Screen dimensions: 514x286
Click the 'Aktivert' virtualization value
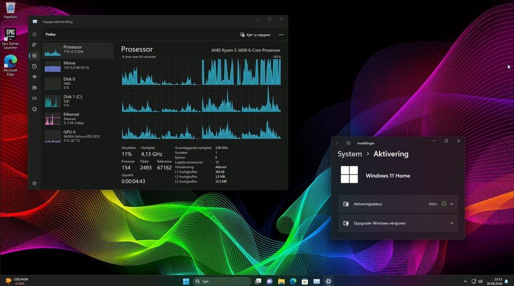click(221, 167)
